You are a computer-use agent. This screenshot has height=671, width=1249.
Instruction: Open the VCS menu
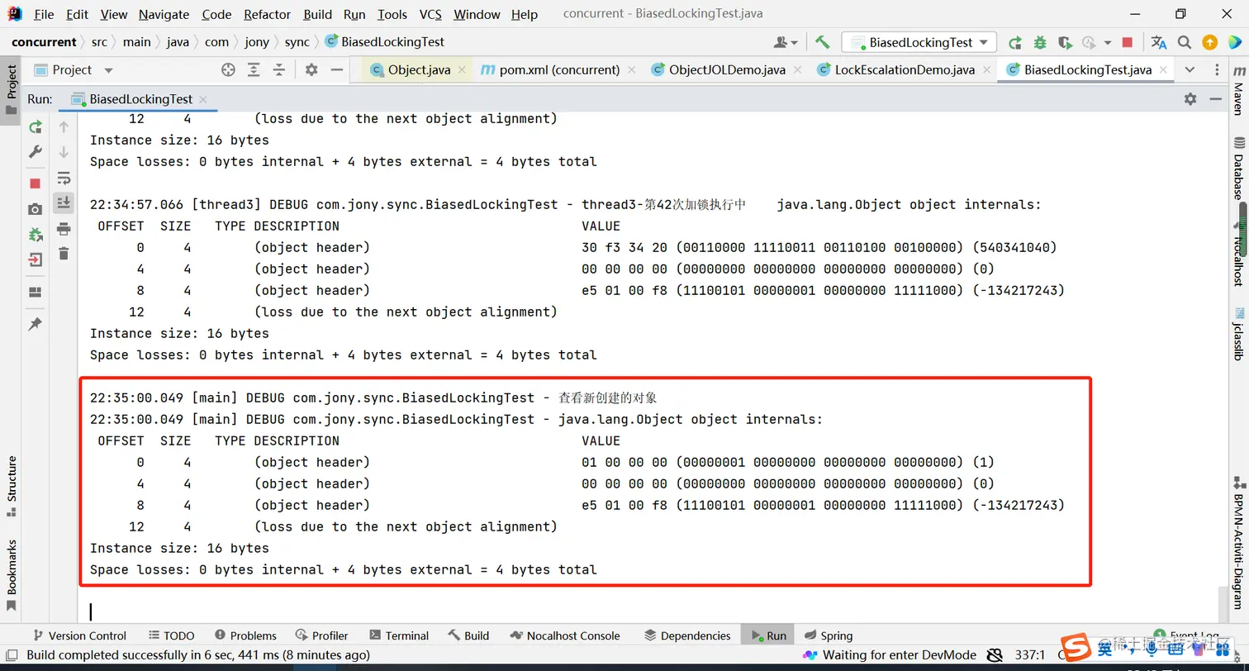[430, 14]
